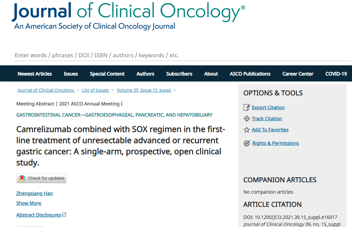Image resolution: width=352 pixels, height=227 pixels.
Task: Click the search words/DOI input field
Action: [x=182, y=55]
